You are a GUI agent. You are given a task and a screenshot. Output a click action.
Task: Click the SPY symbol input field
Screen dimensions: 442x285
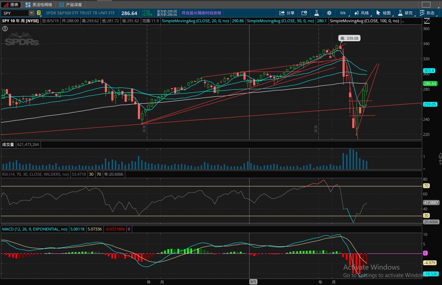pyautogui.click(x=15, y=13)
